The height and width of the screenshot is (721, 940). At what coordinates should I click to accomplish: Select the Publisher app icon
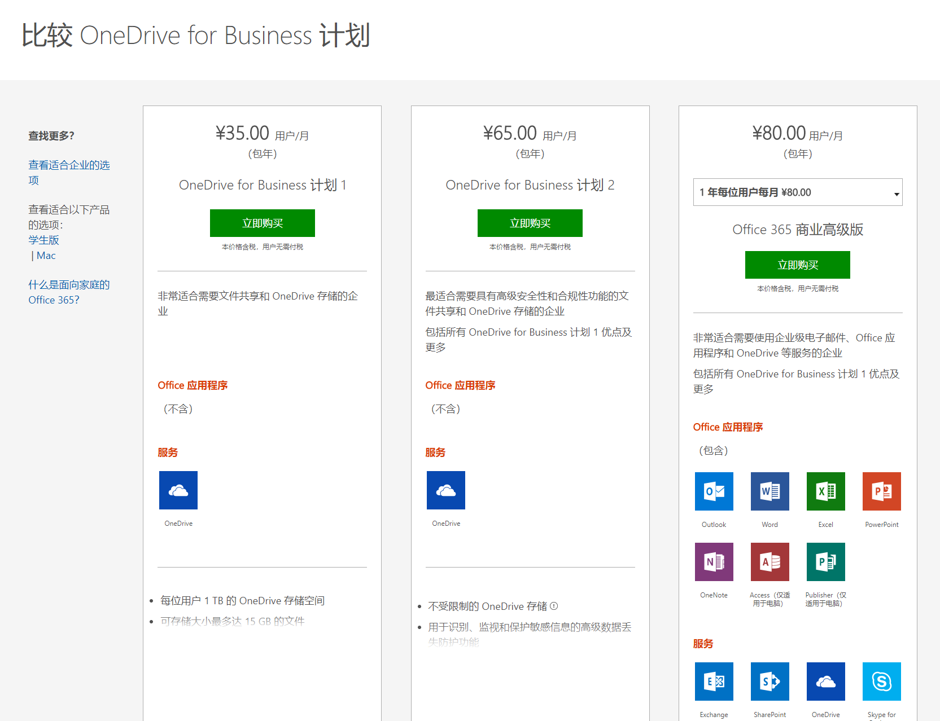tap(825, 562)
